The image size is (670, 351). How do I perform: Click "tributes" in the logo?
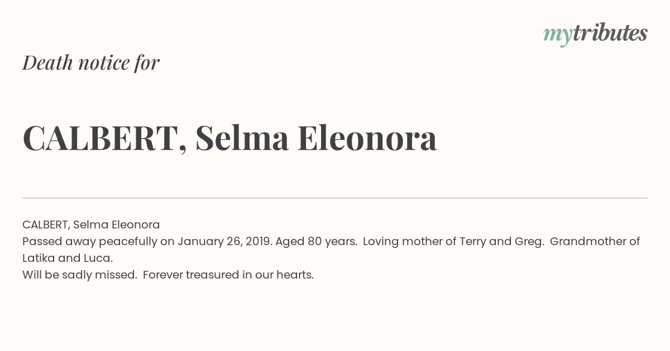pyautogui.click(x=610, y=33)
